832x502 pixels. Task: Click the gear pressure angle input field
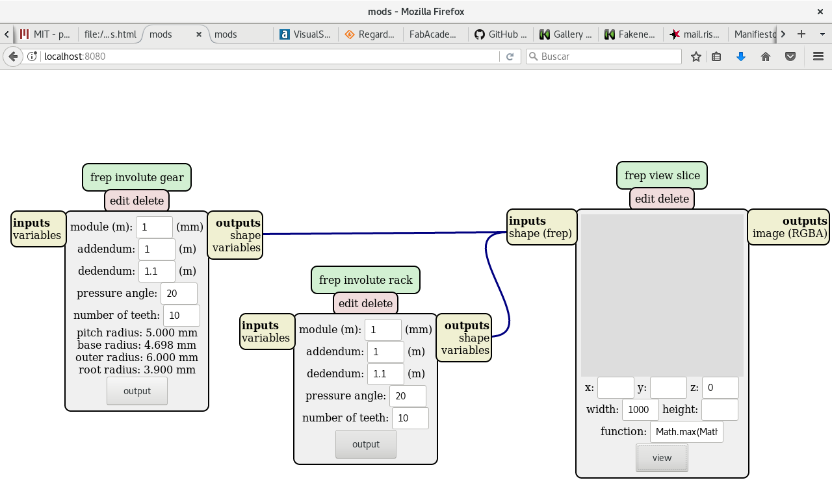click(179, 294)
